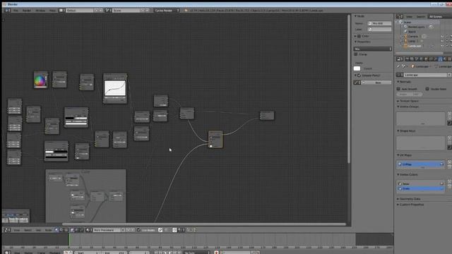
Task: Expand the Texture Space panel
Action: pos(408,101)
